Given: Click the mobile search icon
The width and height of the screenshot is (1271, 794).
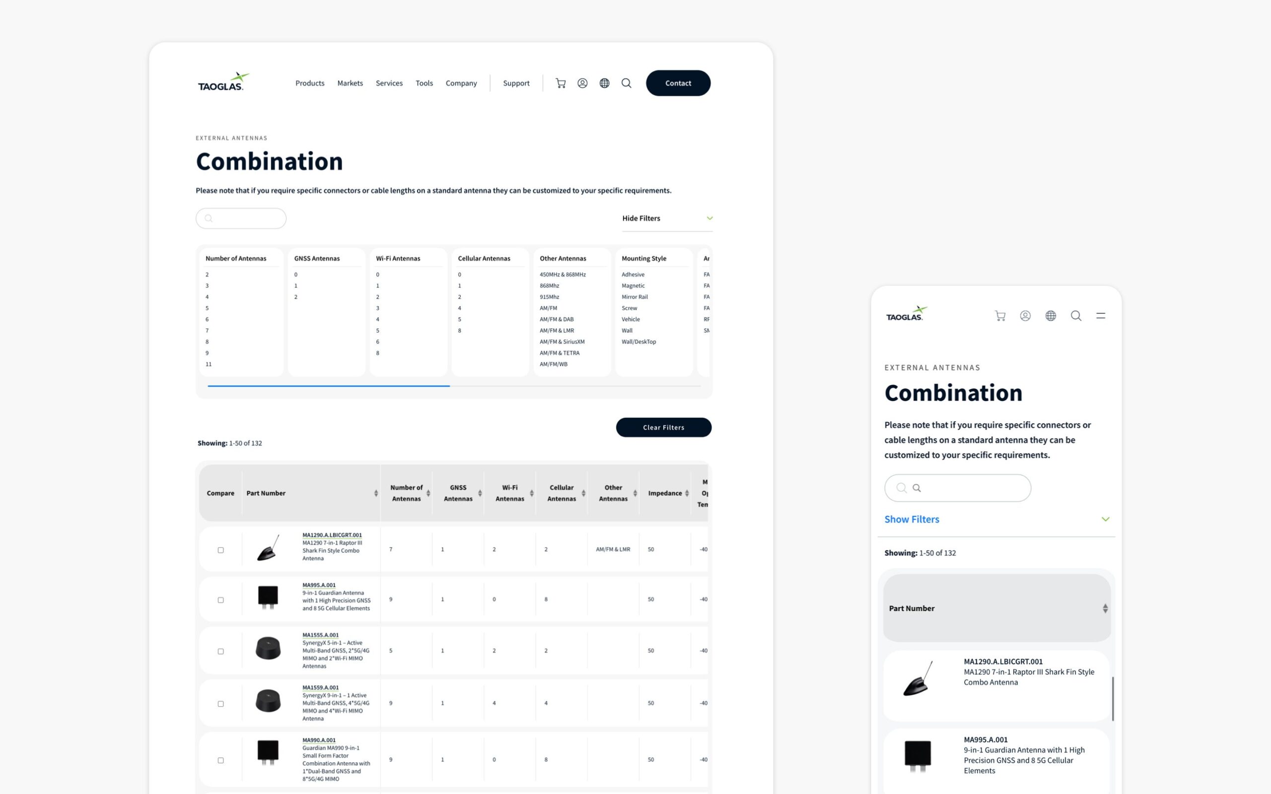Looking at the screenshot, I should tap(1076, 315).
